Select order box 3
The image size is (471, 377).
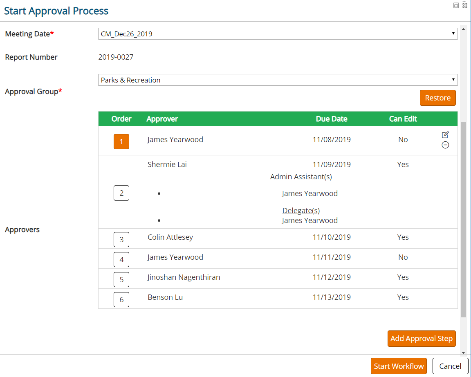[121, 239]
